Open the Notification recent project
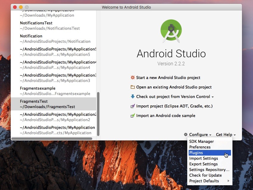The image size is (253, 190). (54, 39)
